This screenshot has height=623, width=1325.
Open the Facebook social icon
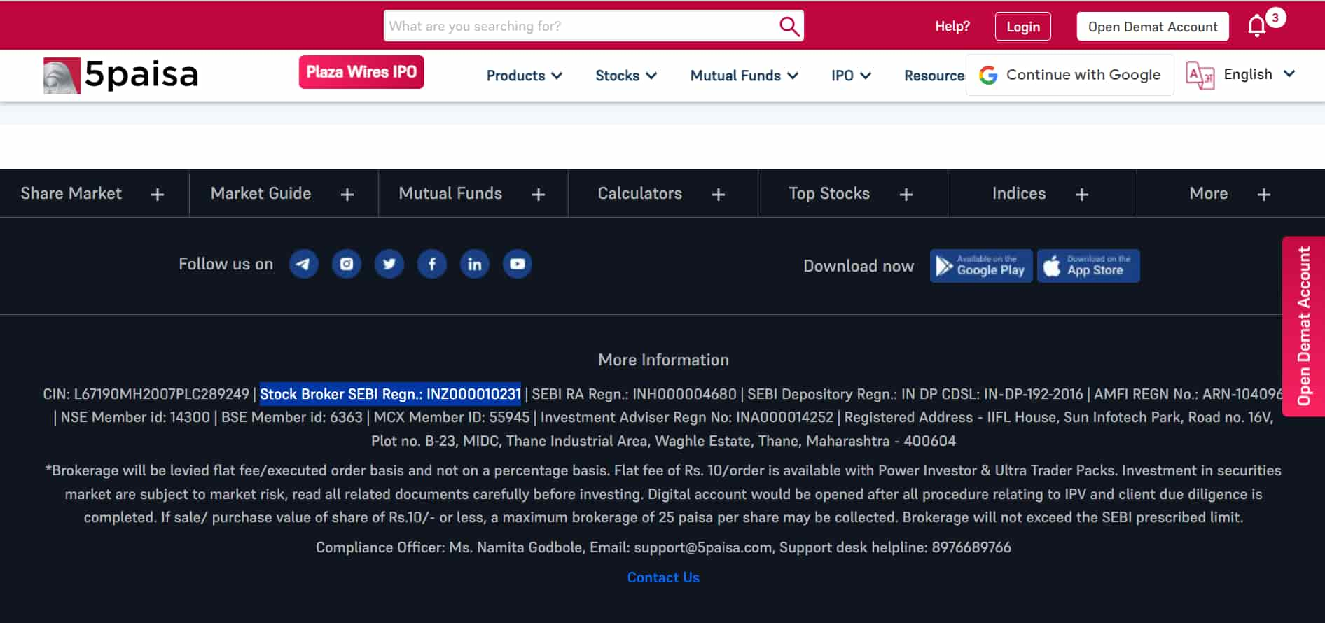[x=432, y=264]
